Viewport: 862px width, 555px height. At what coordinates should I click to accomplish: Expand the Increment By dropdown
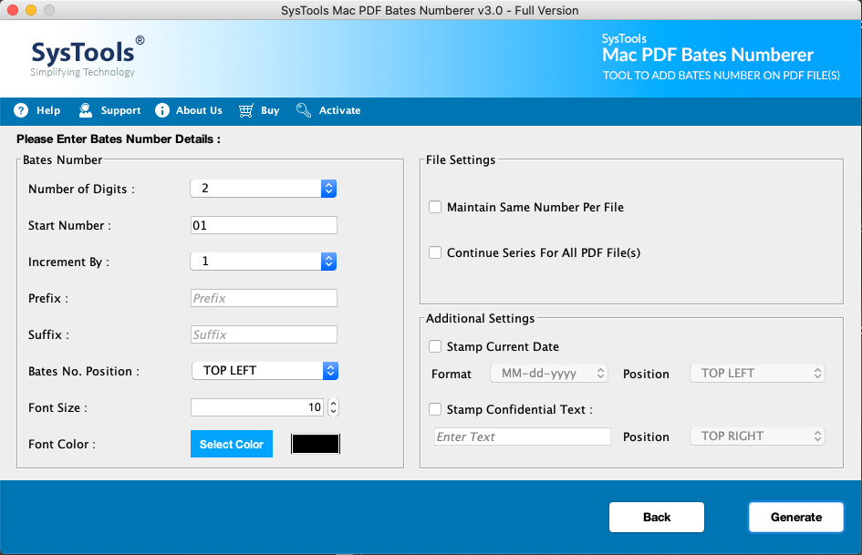point(264,262)
